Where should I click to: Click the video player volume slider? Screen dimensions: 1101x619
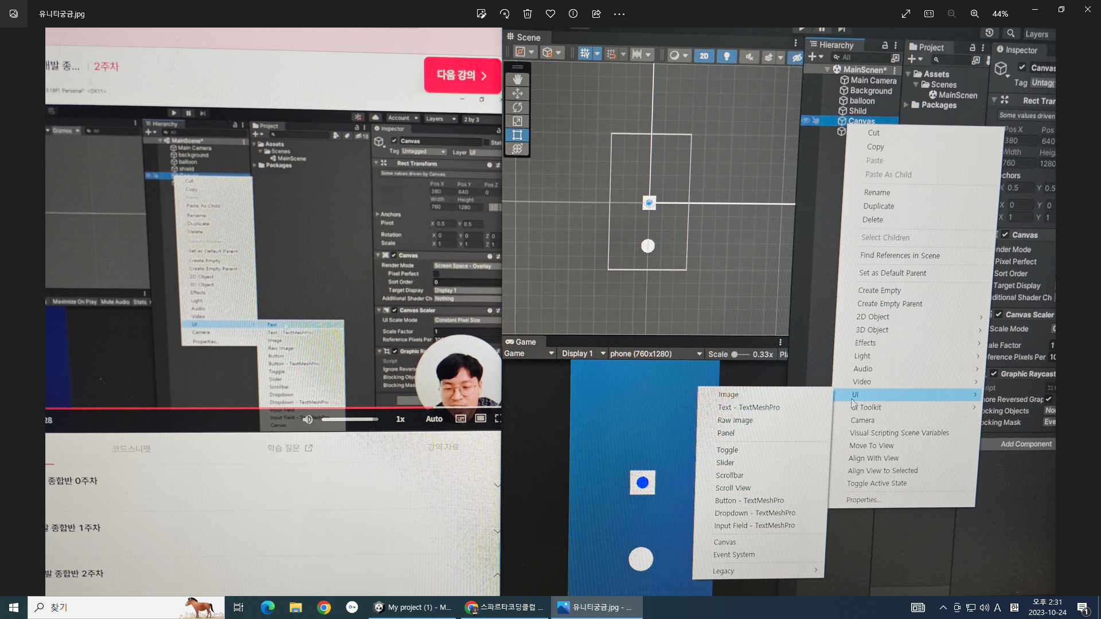(x=350, y=419)
